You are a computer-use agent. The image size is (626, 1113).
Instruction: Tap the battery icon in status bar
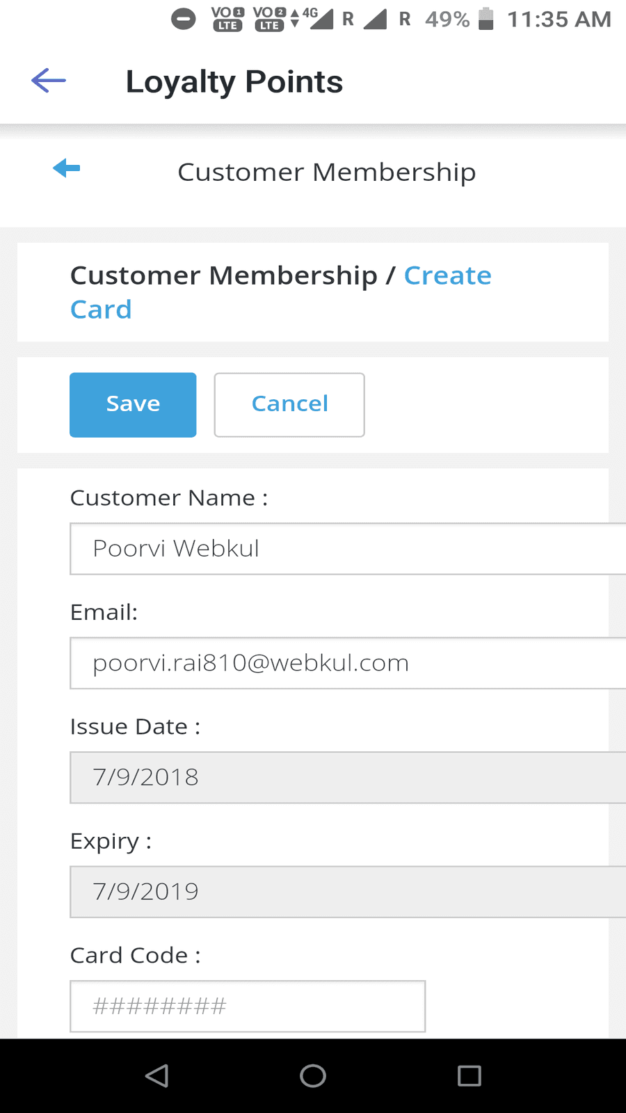coord(486,19)
